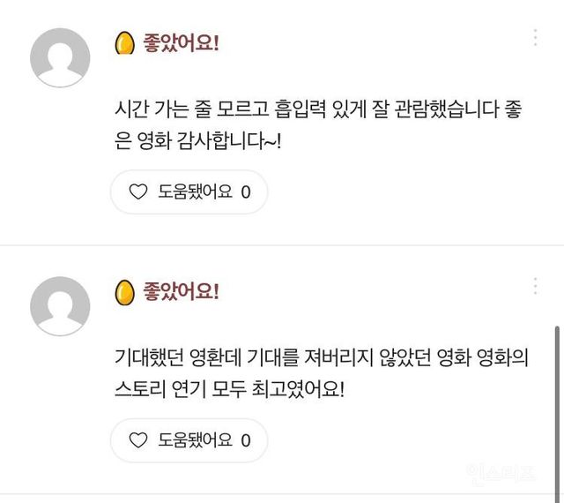Viewport: 564px width, 503px height.
Task: Click the line 스토리 연기 모두 최고였어요!
Action: click(230, 388)
